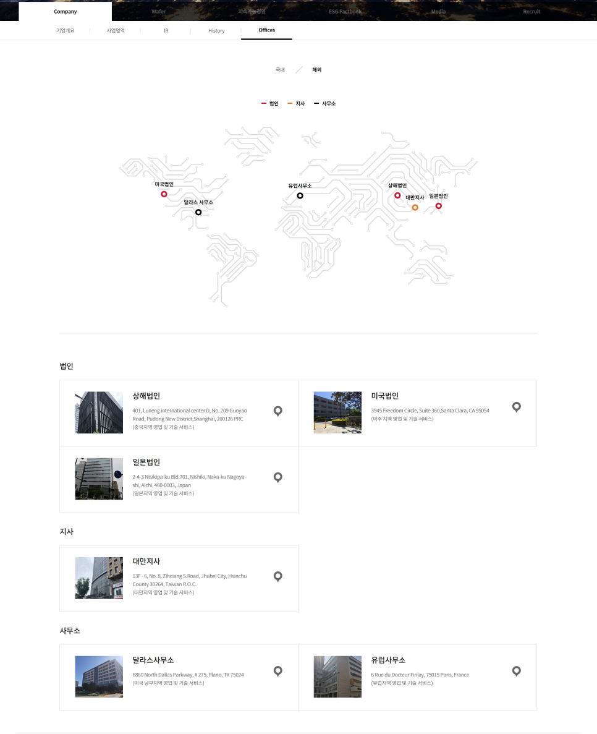
Task: Select the 일본법인 marker on world map
Action: coord(438,206)
